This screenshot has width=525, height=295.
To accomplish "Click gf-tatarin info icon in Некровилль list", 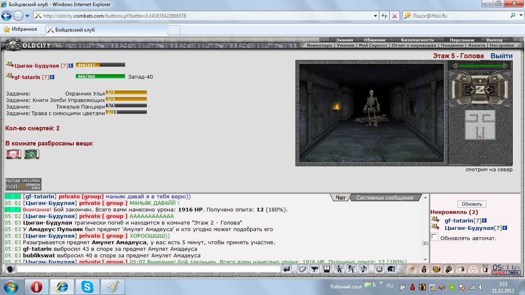I will click(x=484, y=221).
